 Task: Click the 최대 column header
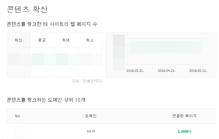[66, 40]
